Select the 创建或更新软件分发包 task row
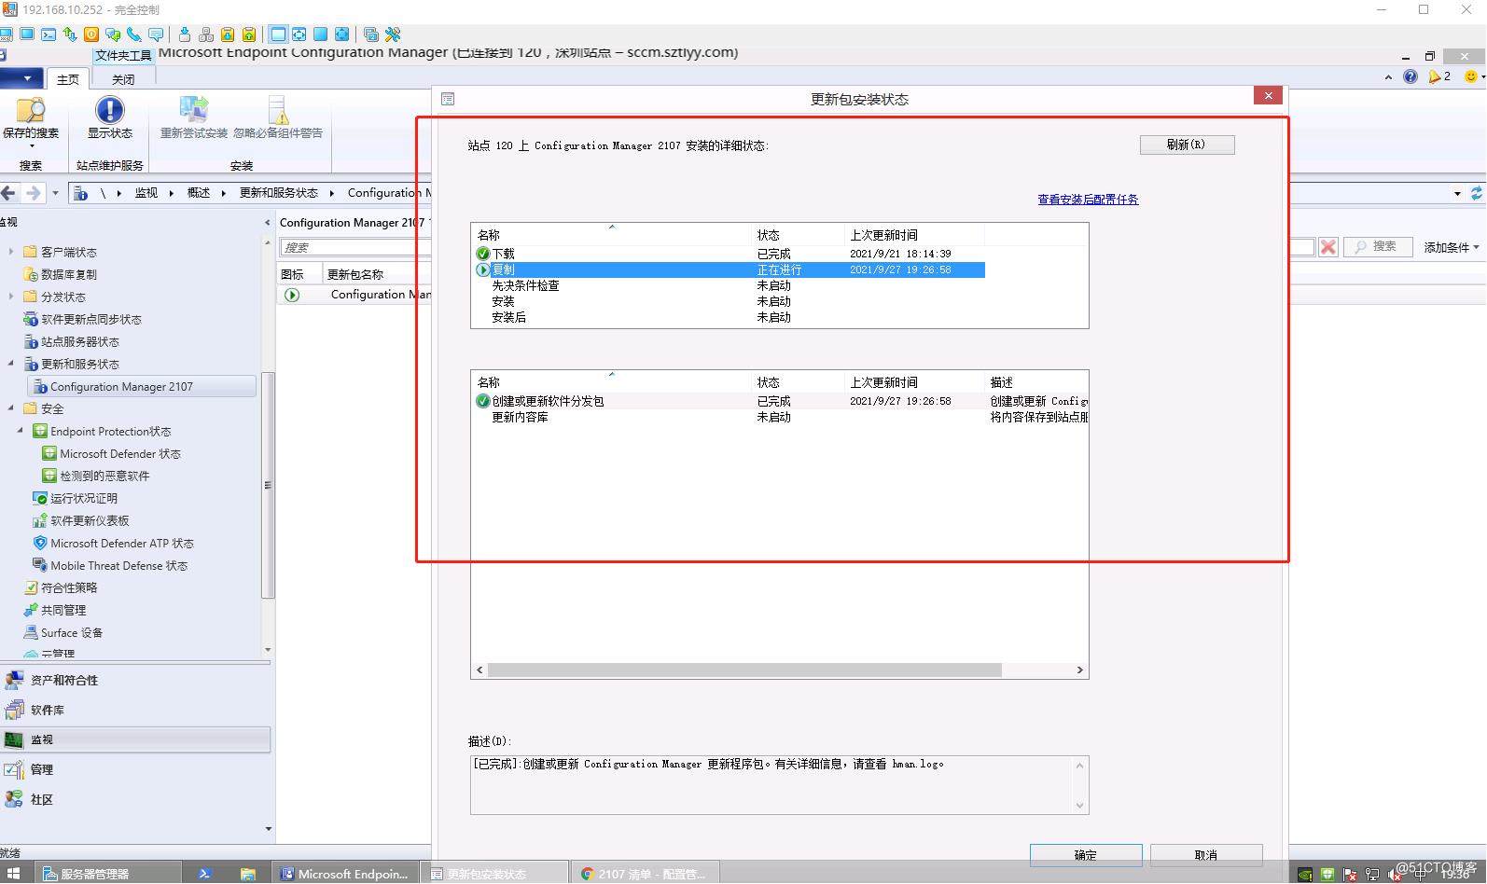Image resolution: width=1487 pixels, height=884 pixels. coord(780,402)
